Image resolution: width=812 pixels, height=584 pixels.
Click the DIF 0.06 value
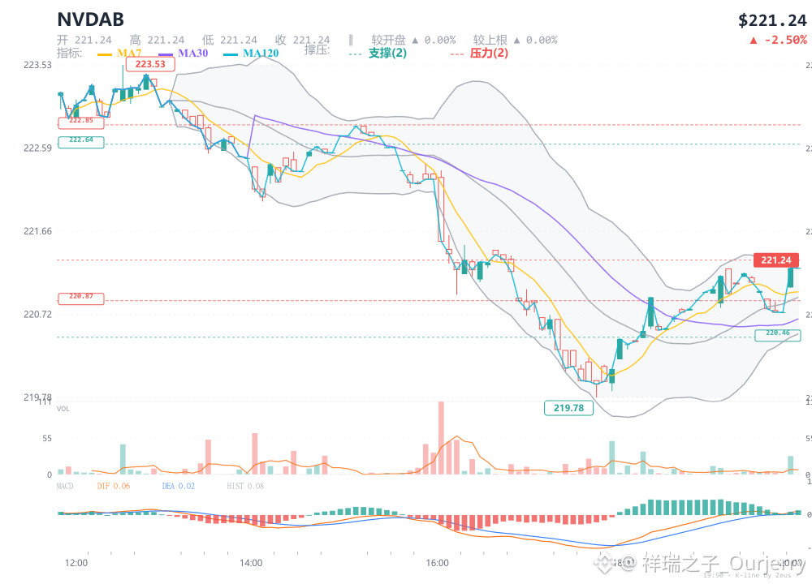coord(114,486)
